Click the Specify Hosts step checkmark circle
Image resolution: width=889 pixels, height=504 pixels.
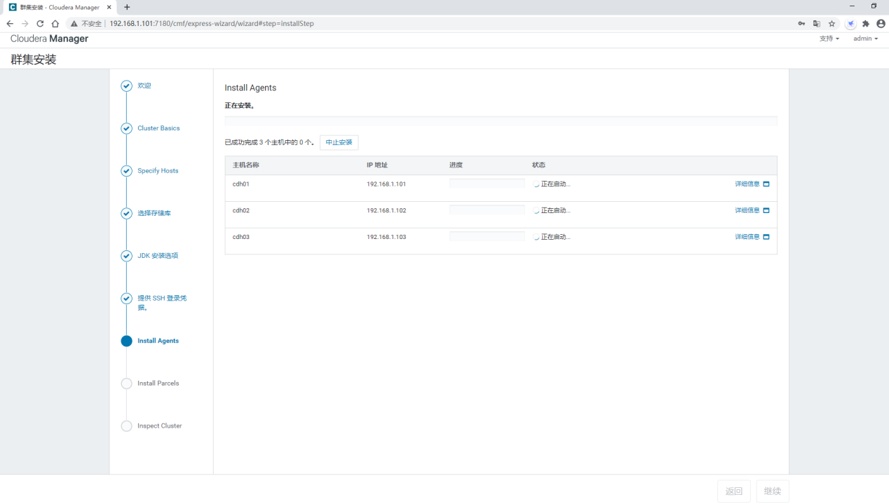(126, 171)
